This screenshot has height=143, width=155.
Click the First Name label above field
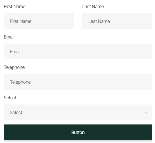[x=14, y=7]
